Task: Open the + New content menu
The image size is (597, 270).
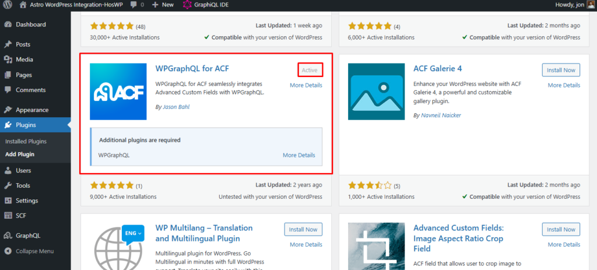Action: 163,5
